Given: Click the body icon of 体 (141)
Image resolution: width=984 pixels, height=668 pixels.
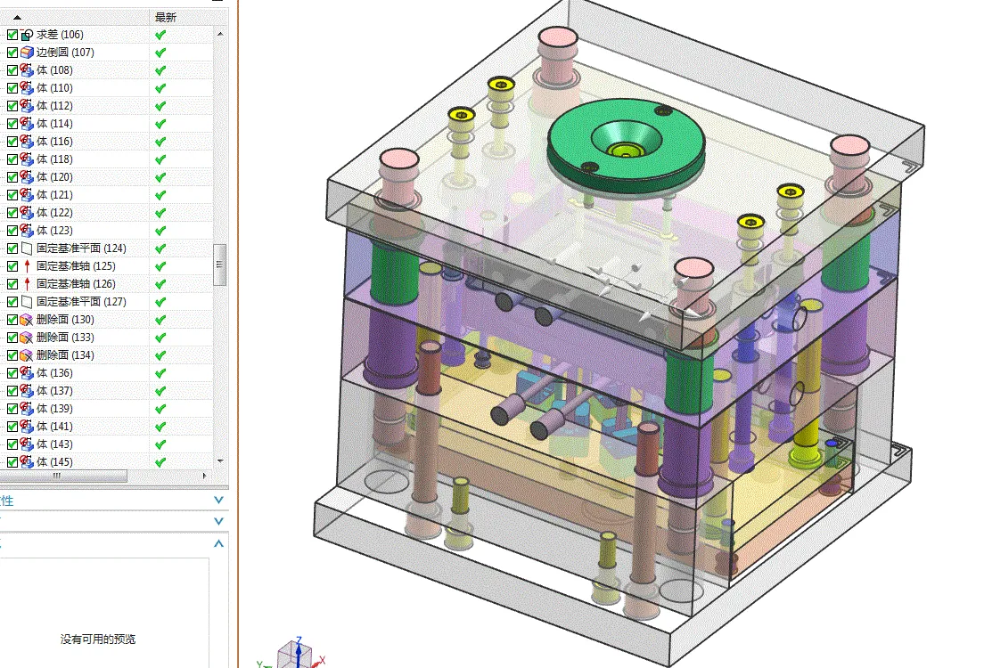Looking at the screenshot, I should pos(27,427).
